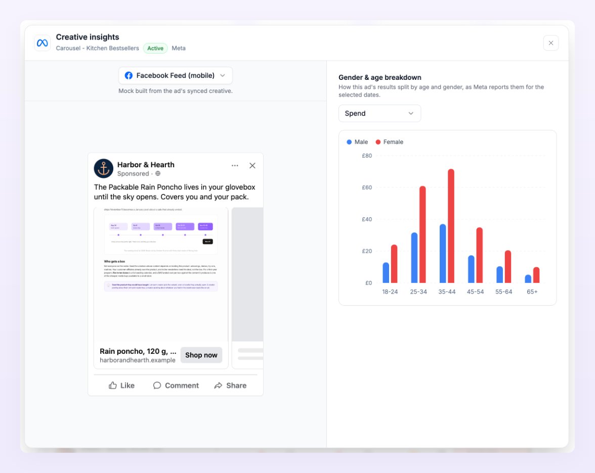Image resolution: width=595 pixels, height=473 pixels.
Task: Click the speech bubble Comment icon
Action: [x=157, y=386]
